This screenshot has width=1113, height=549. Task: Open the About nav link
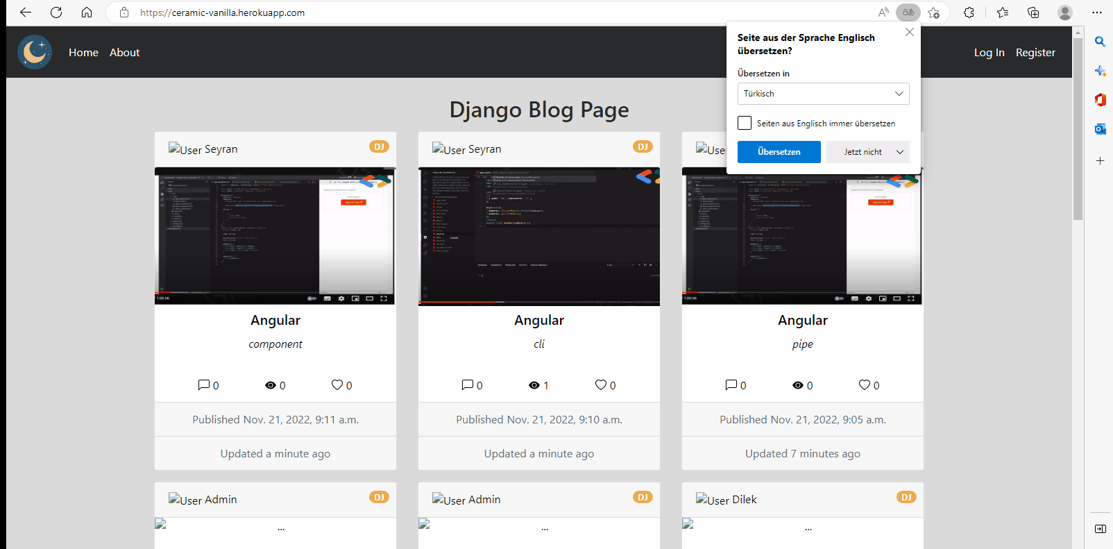pos(124,52)
